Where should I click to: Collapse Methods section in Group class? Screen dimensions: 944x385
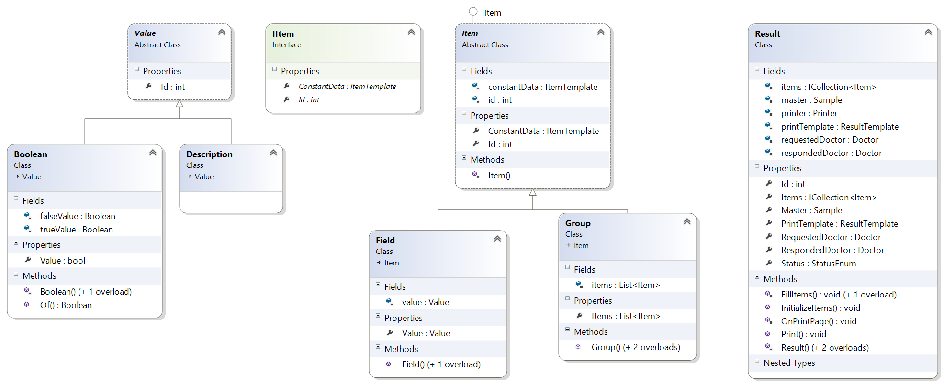[x=567, y=330]
